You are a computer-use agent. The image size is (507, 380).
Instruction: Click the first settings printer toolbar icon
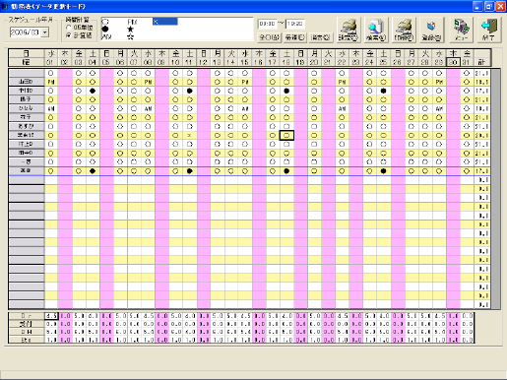349,30
